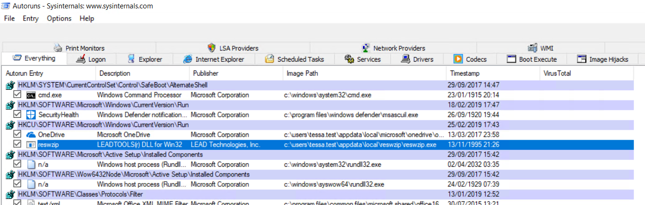
Task: Sort by Publisher column header
Action: (x=236, y=73)
